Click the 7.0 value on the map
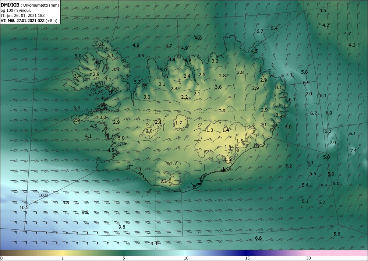The image size is (368, 261). point(309,94)
